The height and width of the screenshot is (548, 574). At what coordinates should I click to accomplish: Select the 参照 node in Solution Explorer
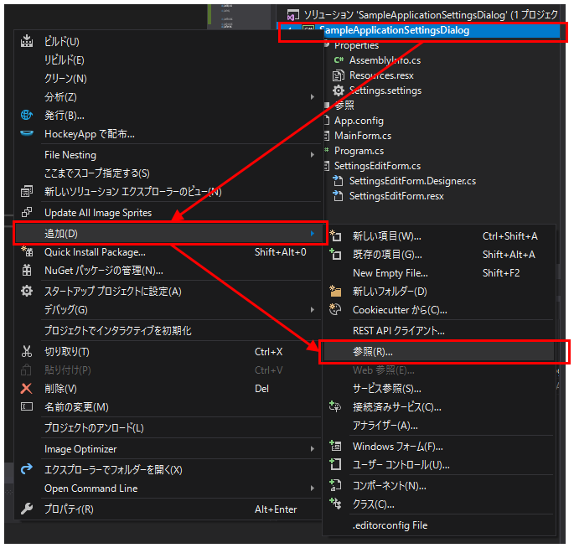tap(344, 106)
